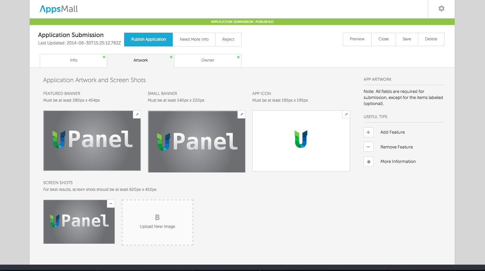Open the Owner tab
485x271 pixels.
[208, 61]
